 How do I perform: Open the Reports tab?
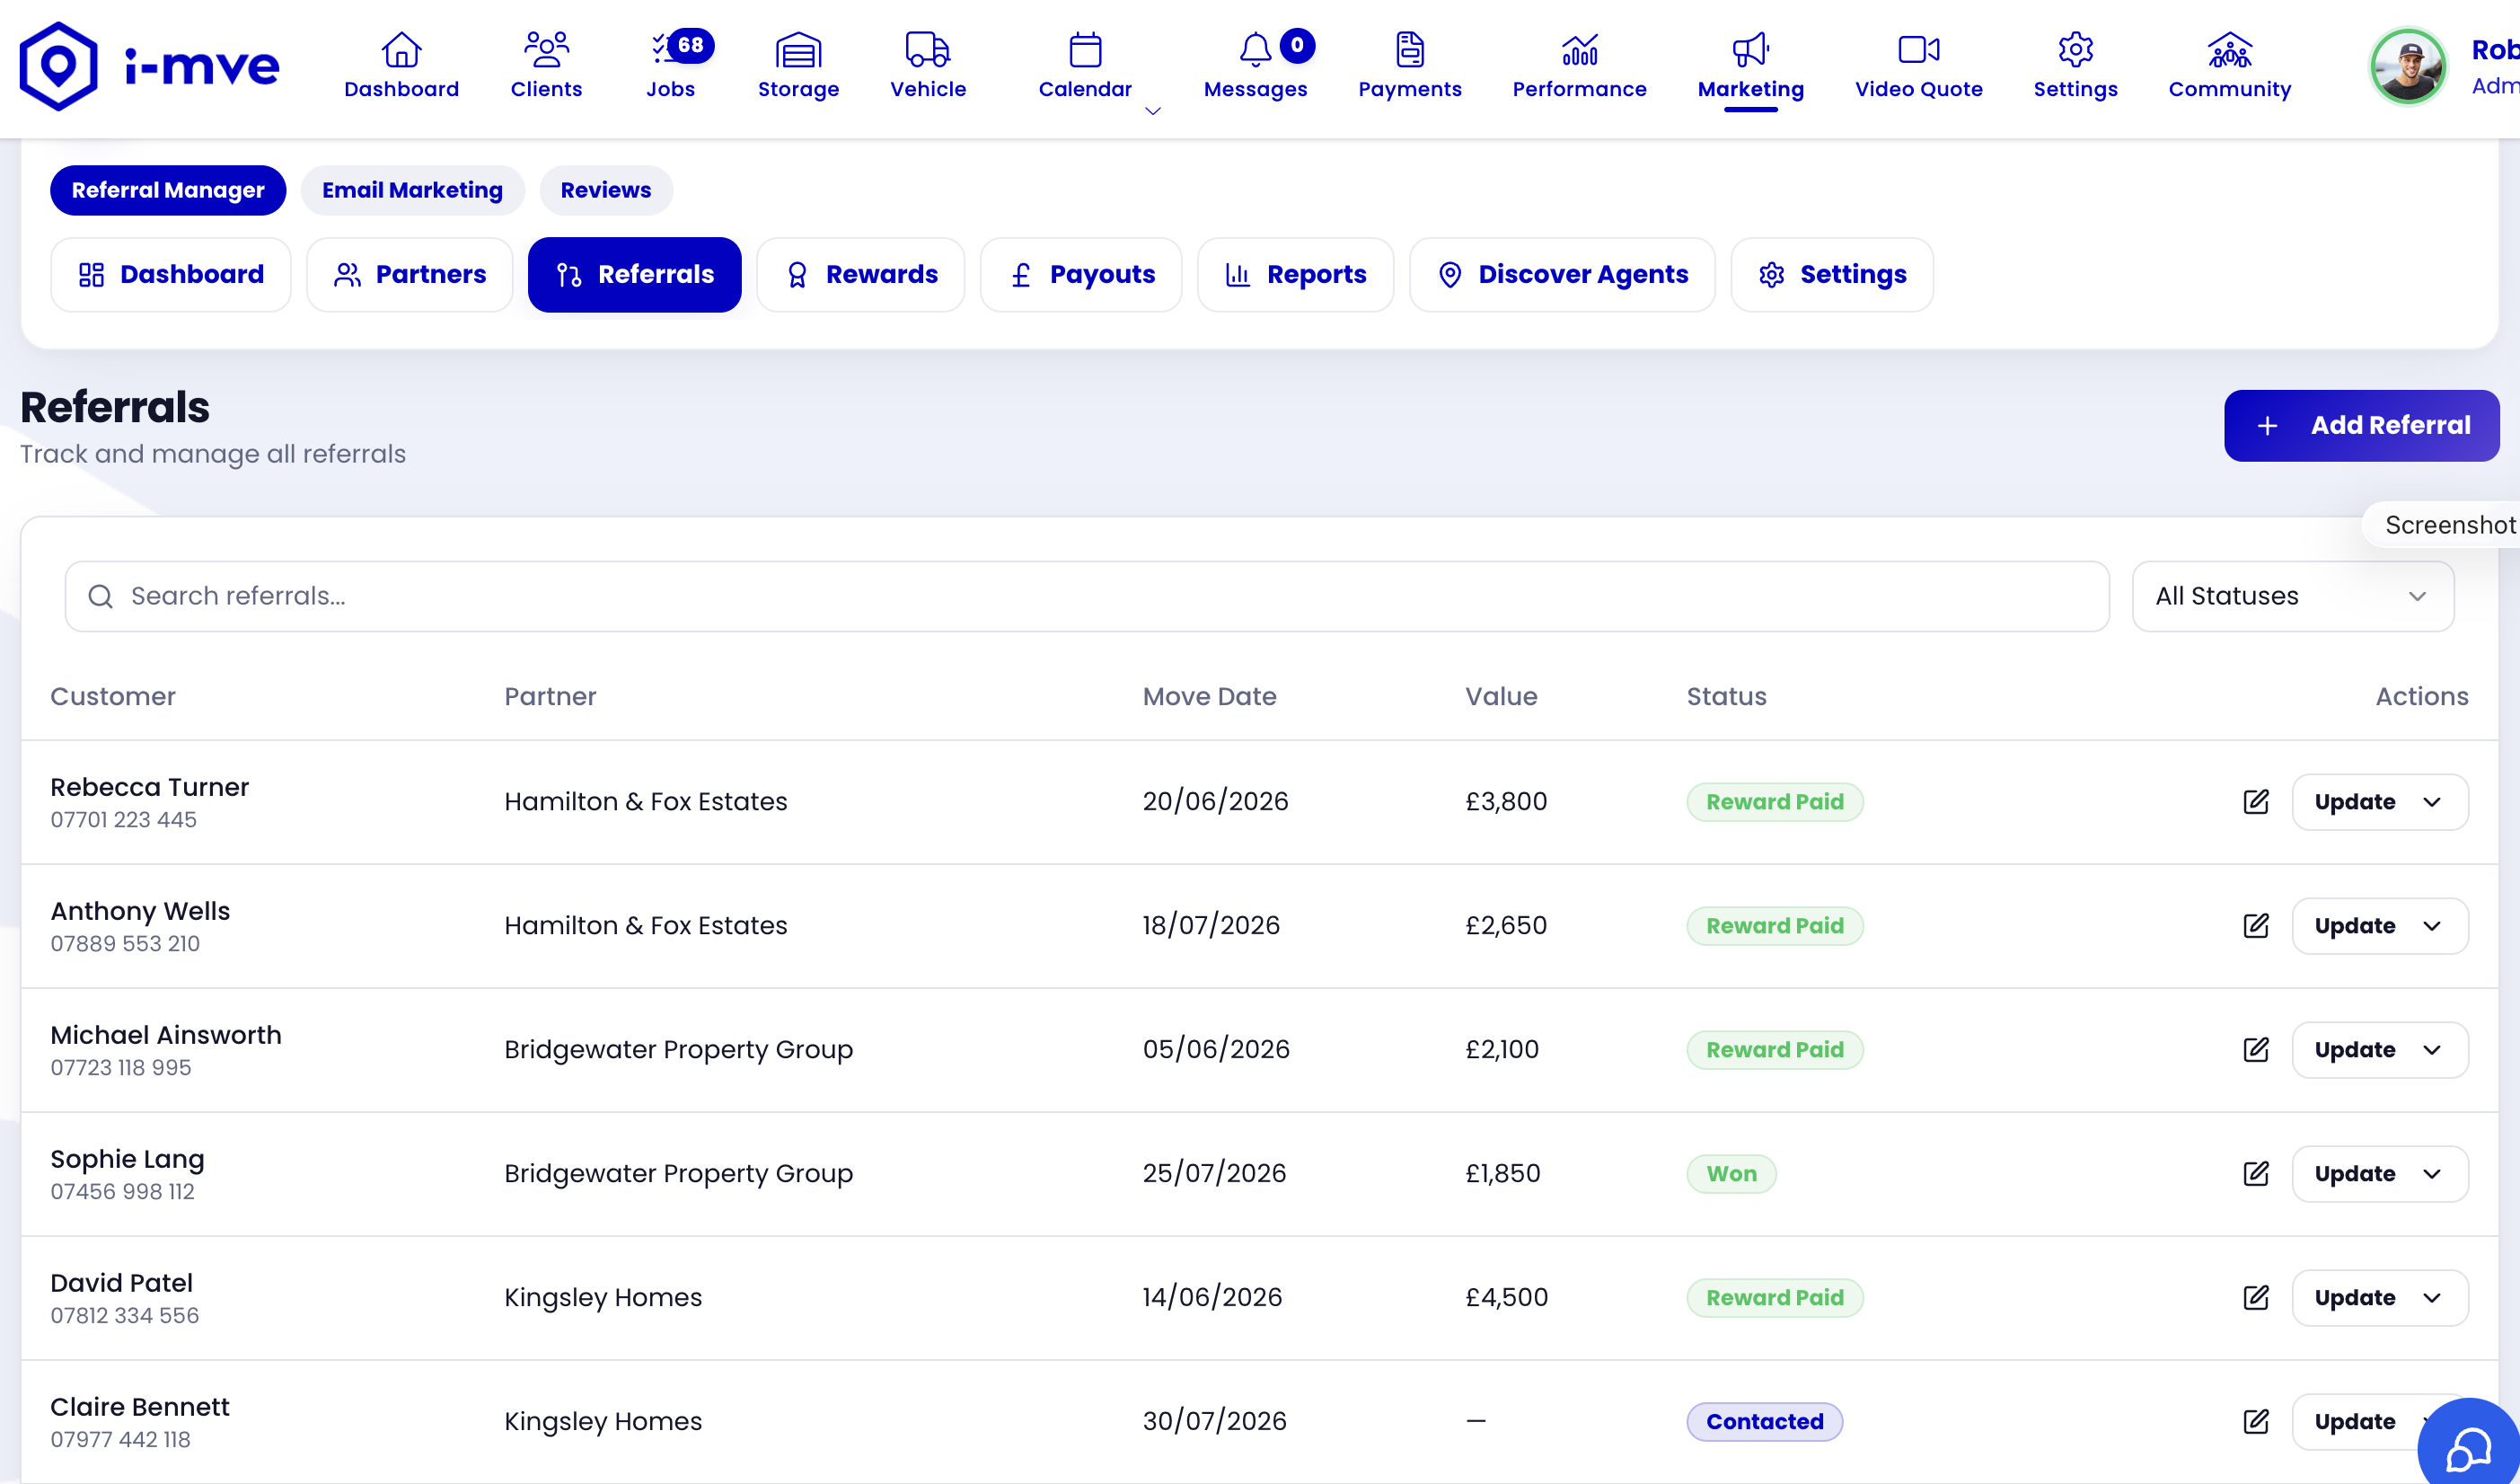coord(1295,274)
